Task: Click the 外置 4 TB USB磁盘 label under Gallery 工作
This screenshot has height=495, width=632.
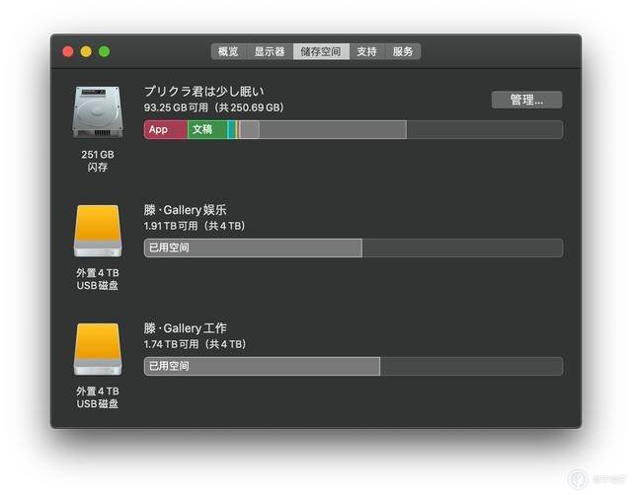Action: (98, 397)
